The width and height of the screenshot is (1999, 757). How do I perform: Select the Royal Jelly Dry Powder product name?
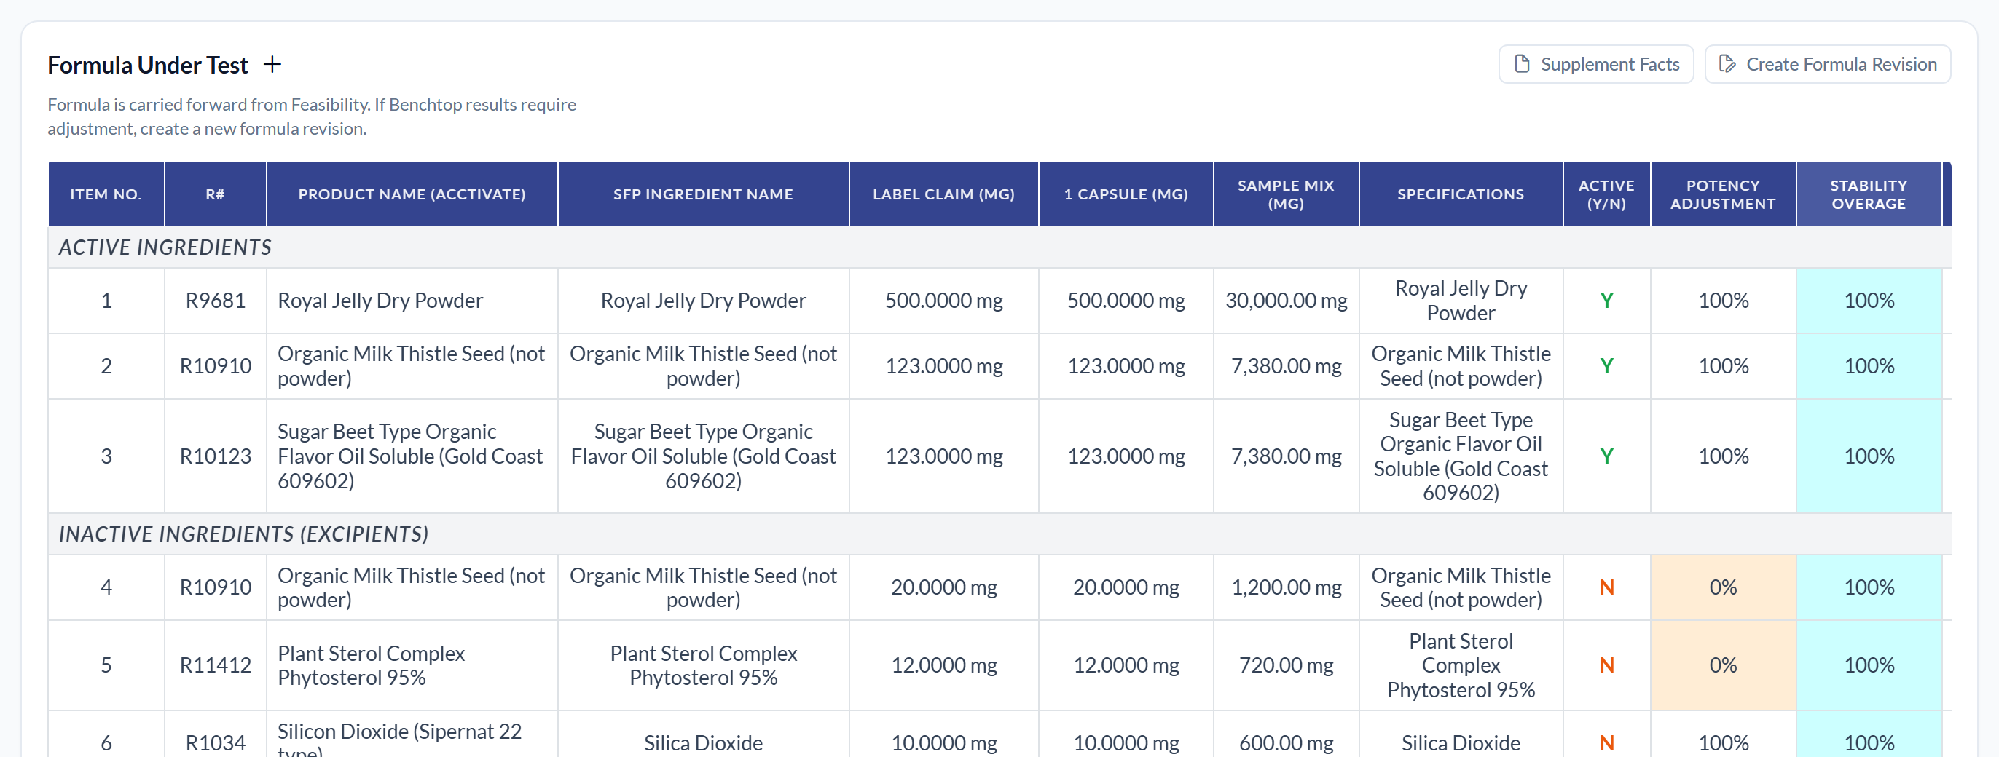click(380, 301)
